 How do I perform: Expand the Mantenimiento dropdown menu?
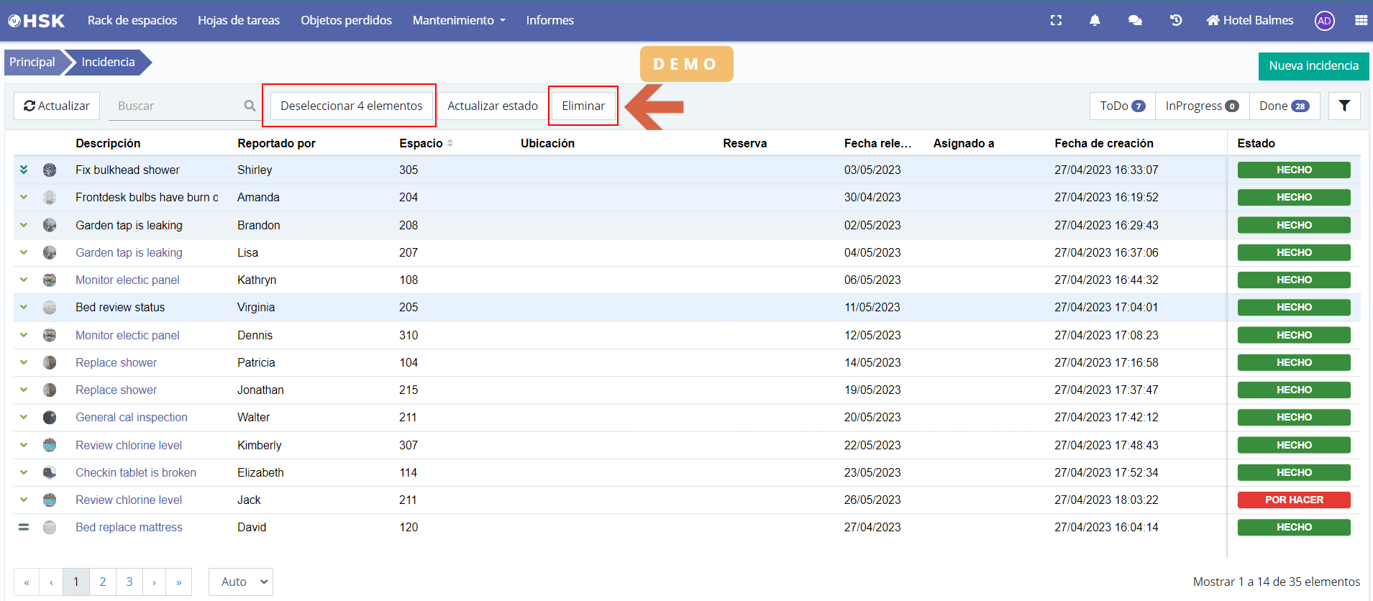coord(459,20)
